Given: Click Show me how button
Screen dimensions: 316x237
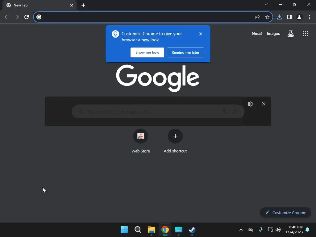Looking at the screenshot, I should [x=147, y=52].
